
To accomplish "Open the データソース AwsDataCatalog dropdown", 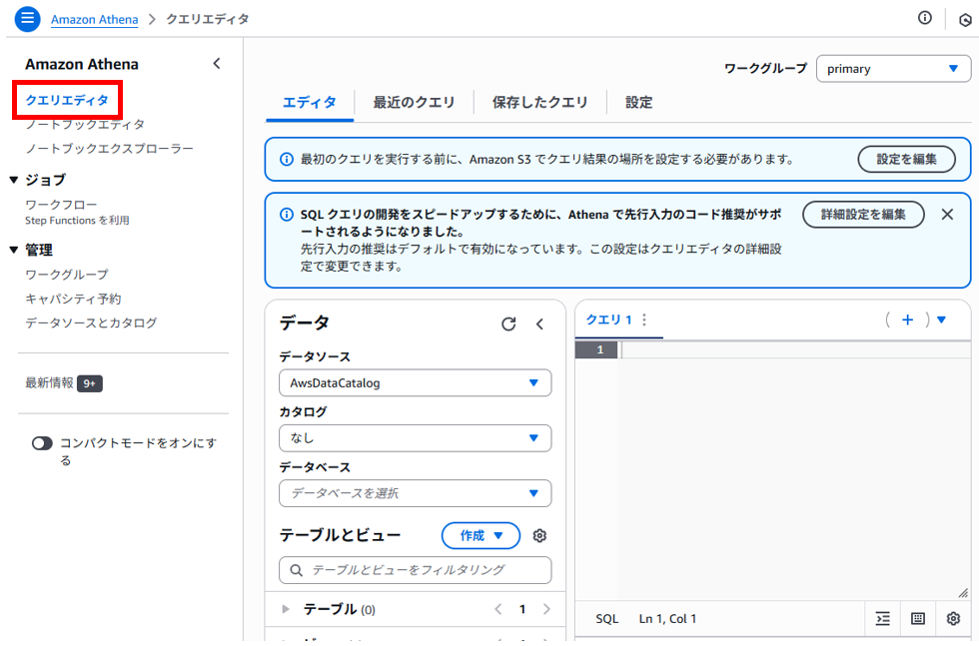I will coord(415,382).
